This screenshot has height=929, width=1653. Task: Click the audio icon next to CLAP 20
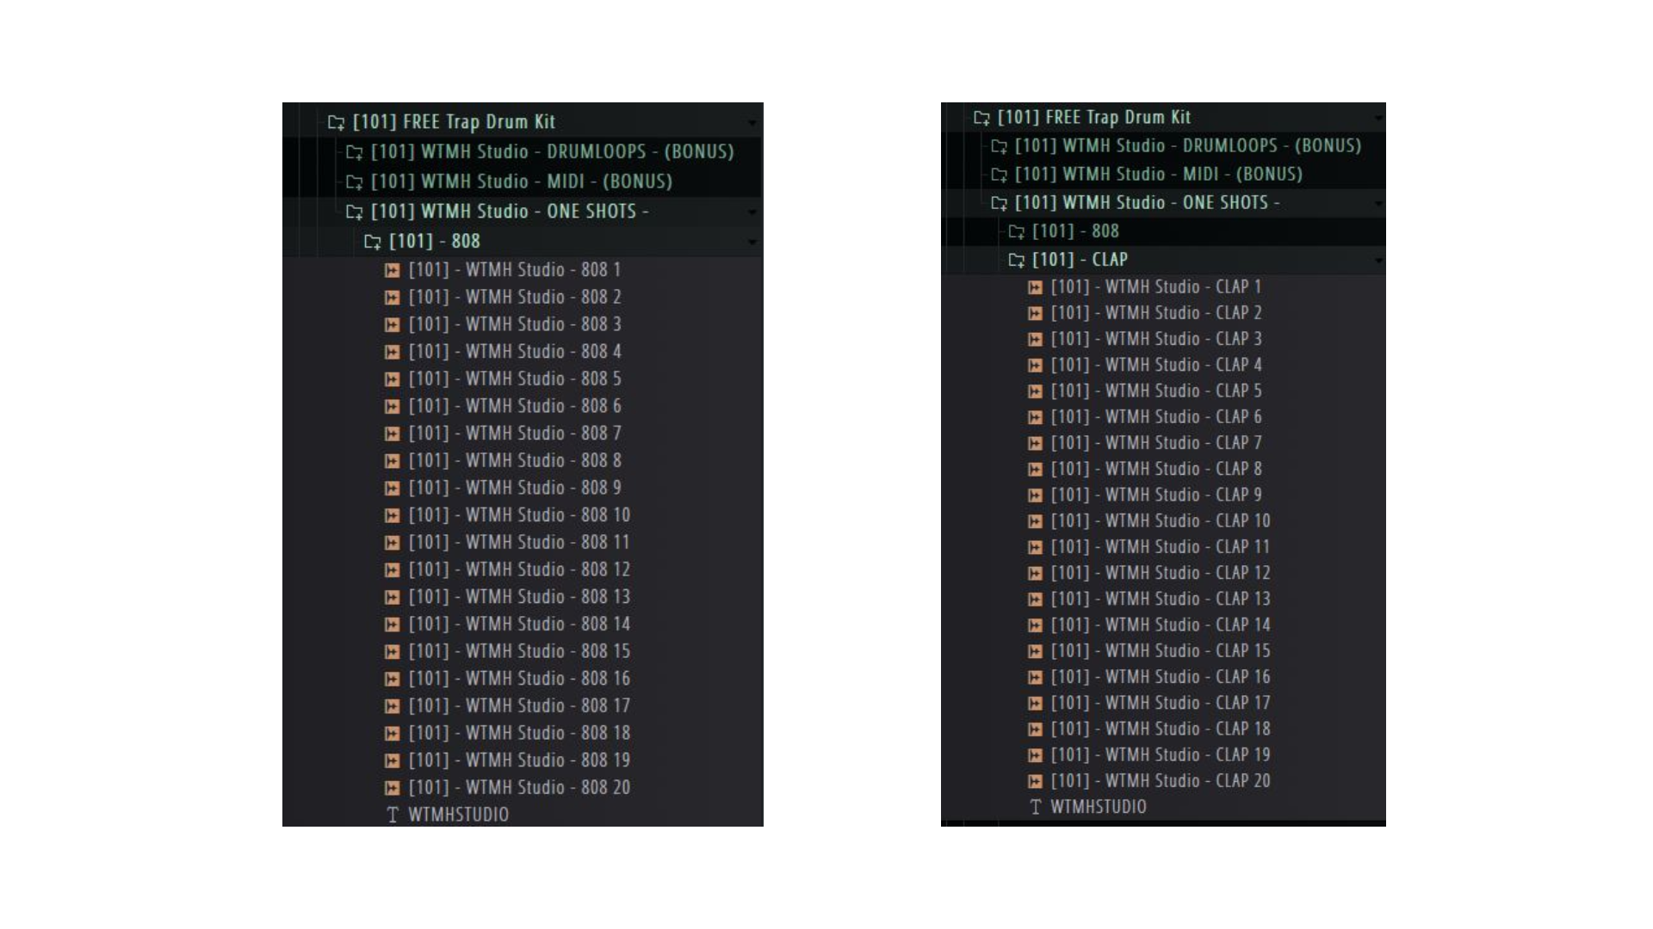point(1035,781)
